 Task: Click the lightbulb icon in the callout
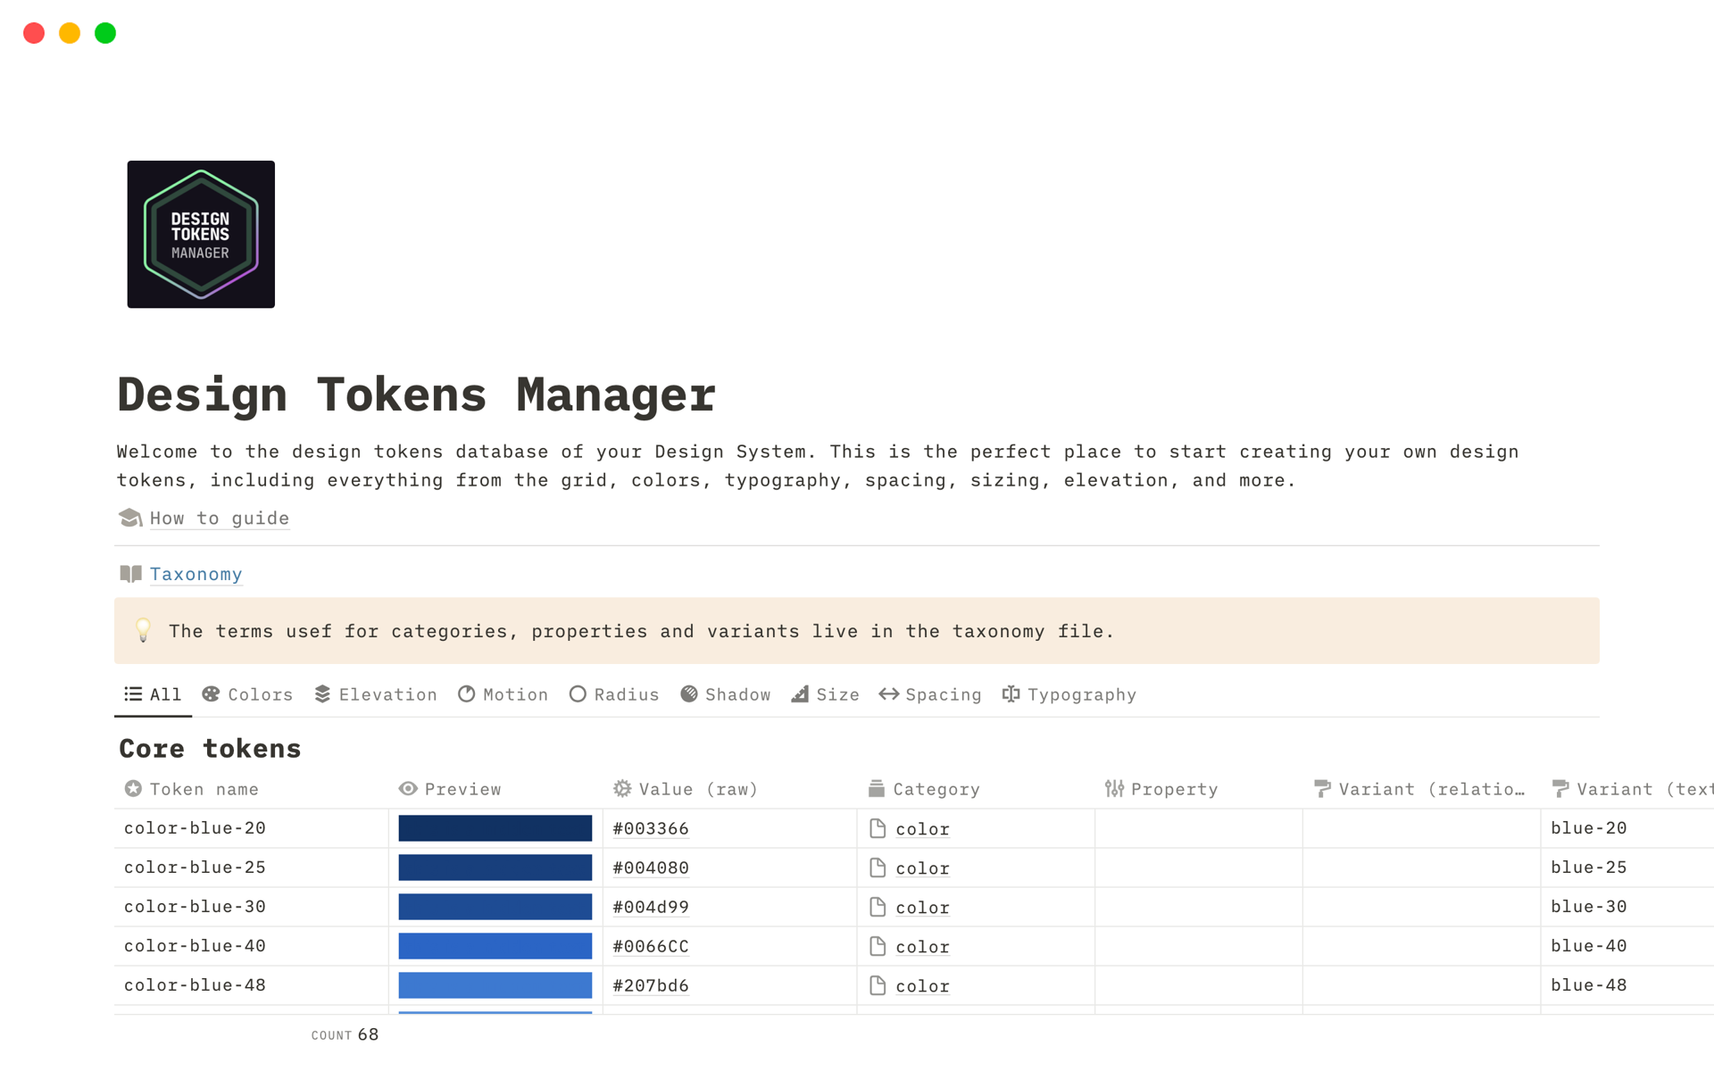143,630
